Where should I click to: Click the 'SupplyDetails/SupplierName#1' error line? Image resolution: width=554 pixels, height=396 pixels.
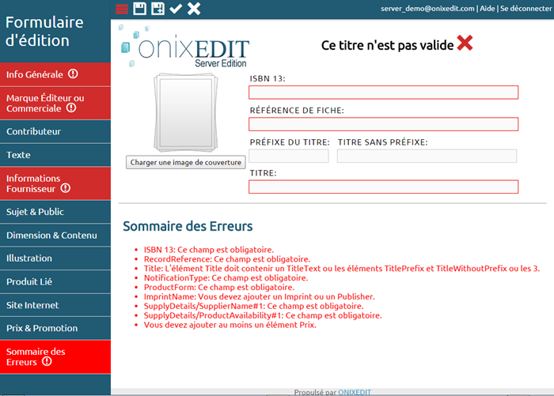[253, 306]
